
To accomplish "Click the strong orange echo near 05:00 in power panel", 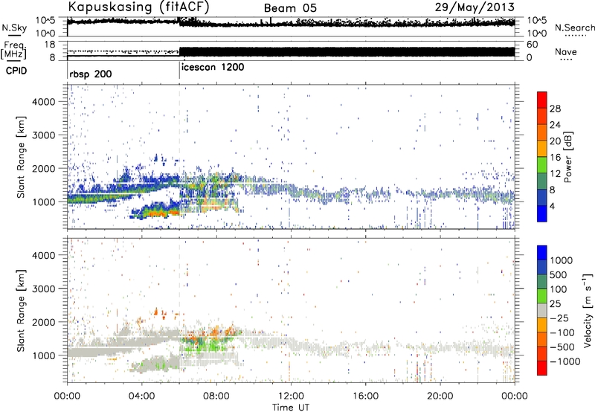I will [x=158, y=214].
